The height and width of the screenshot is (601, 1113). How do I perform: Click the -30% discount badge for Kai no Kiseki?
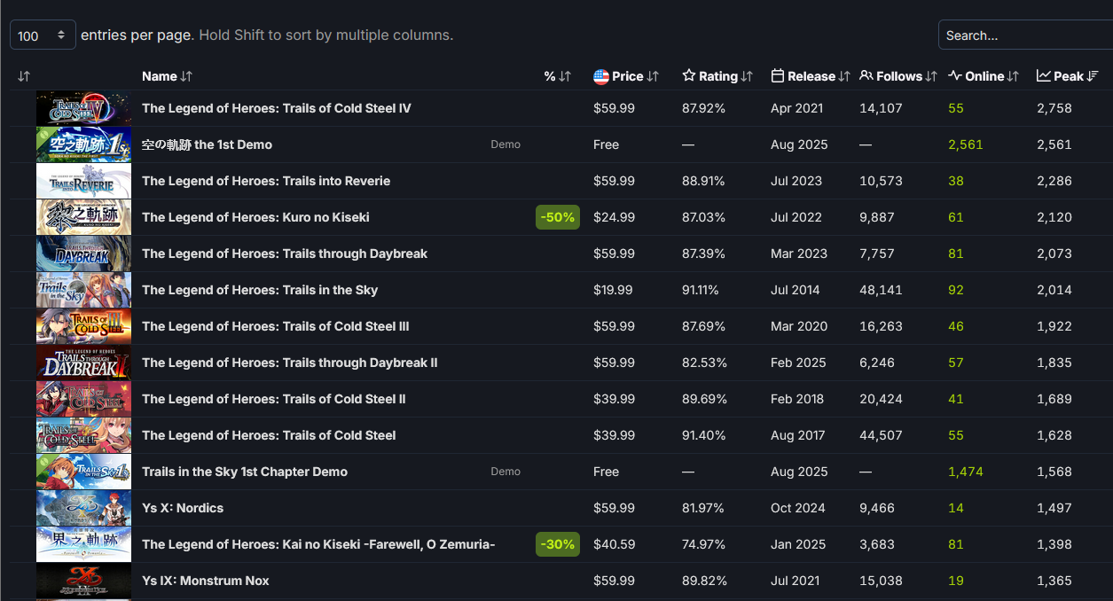[558, 544]
